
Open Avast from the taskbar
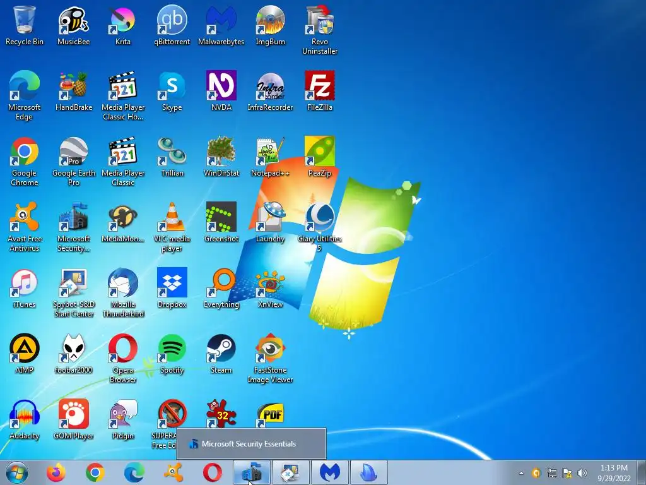pyautogui.click(x=173, y=472)
